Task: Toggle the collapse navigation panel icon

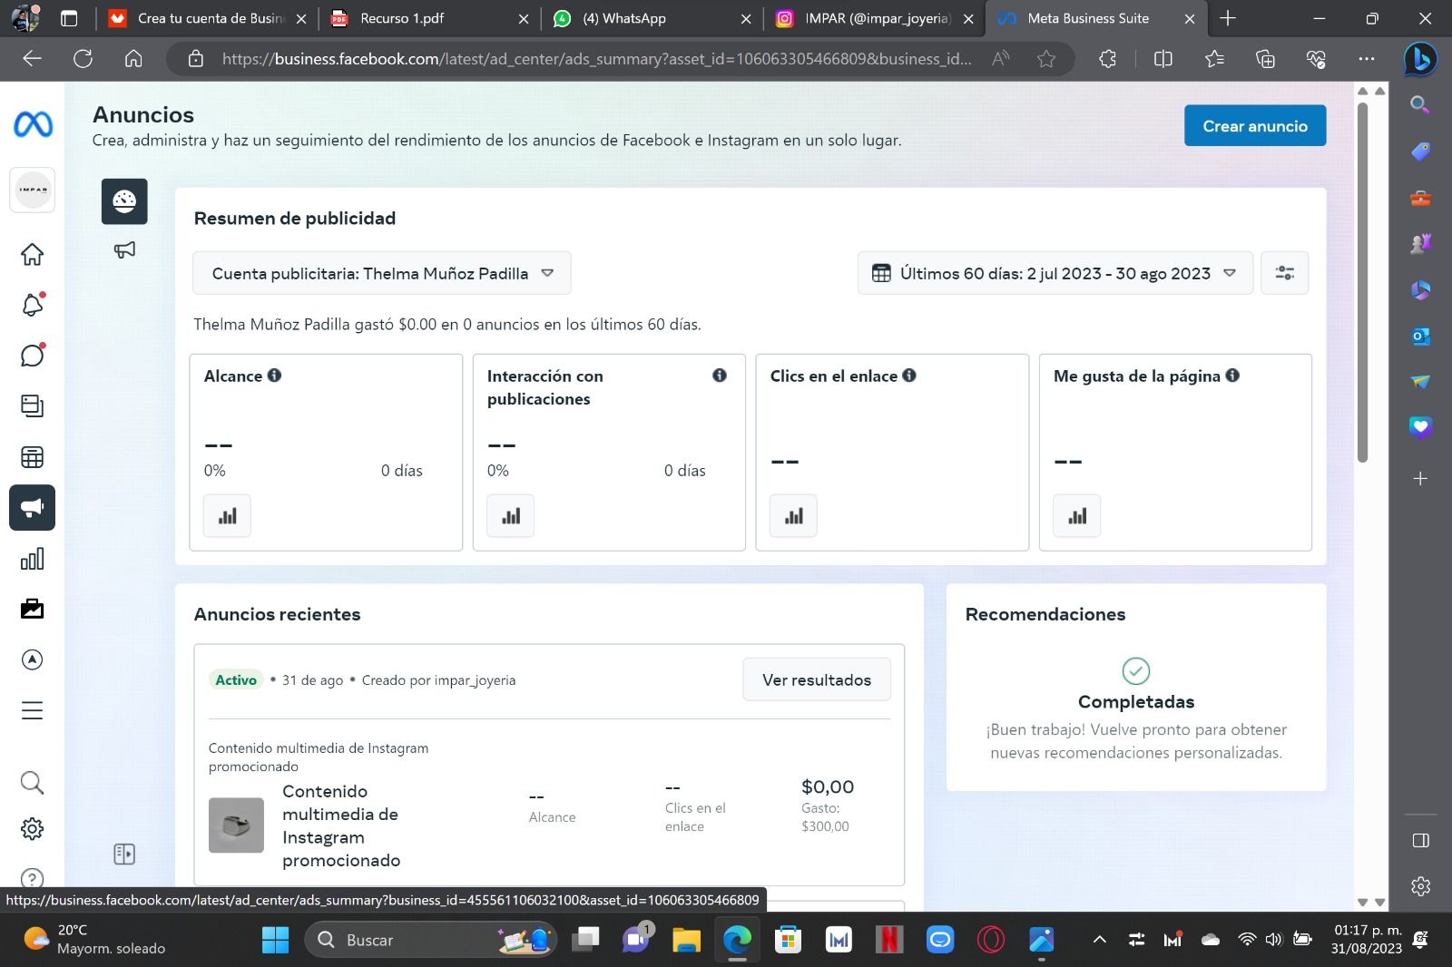Action: 124,854
